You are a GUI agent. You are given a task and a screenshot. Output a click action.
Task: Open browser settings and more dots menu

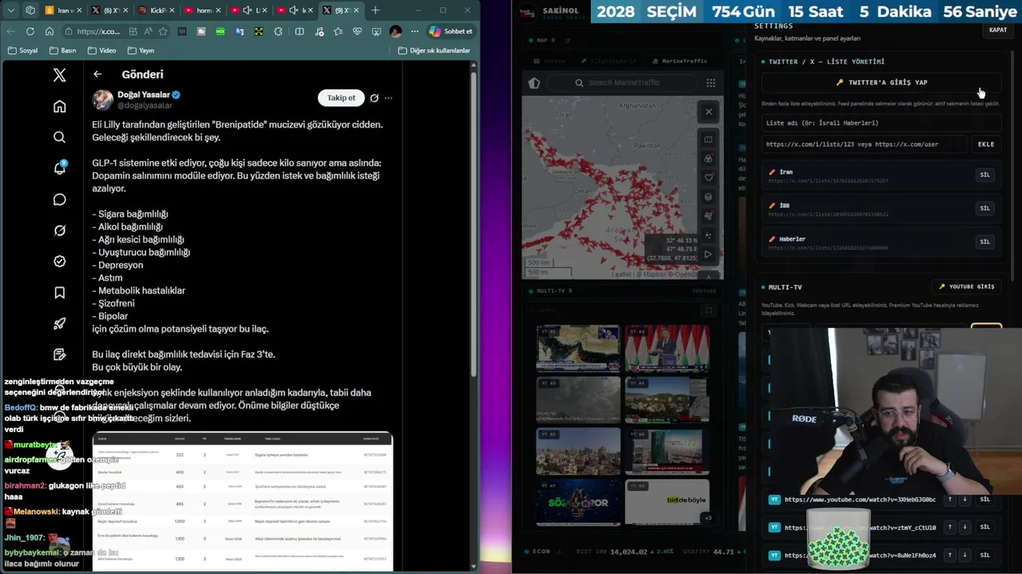point(414,31)
